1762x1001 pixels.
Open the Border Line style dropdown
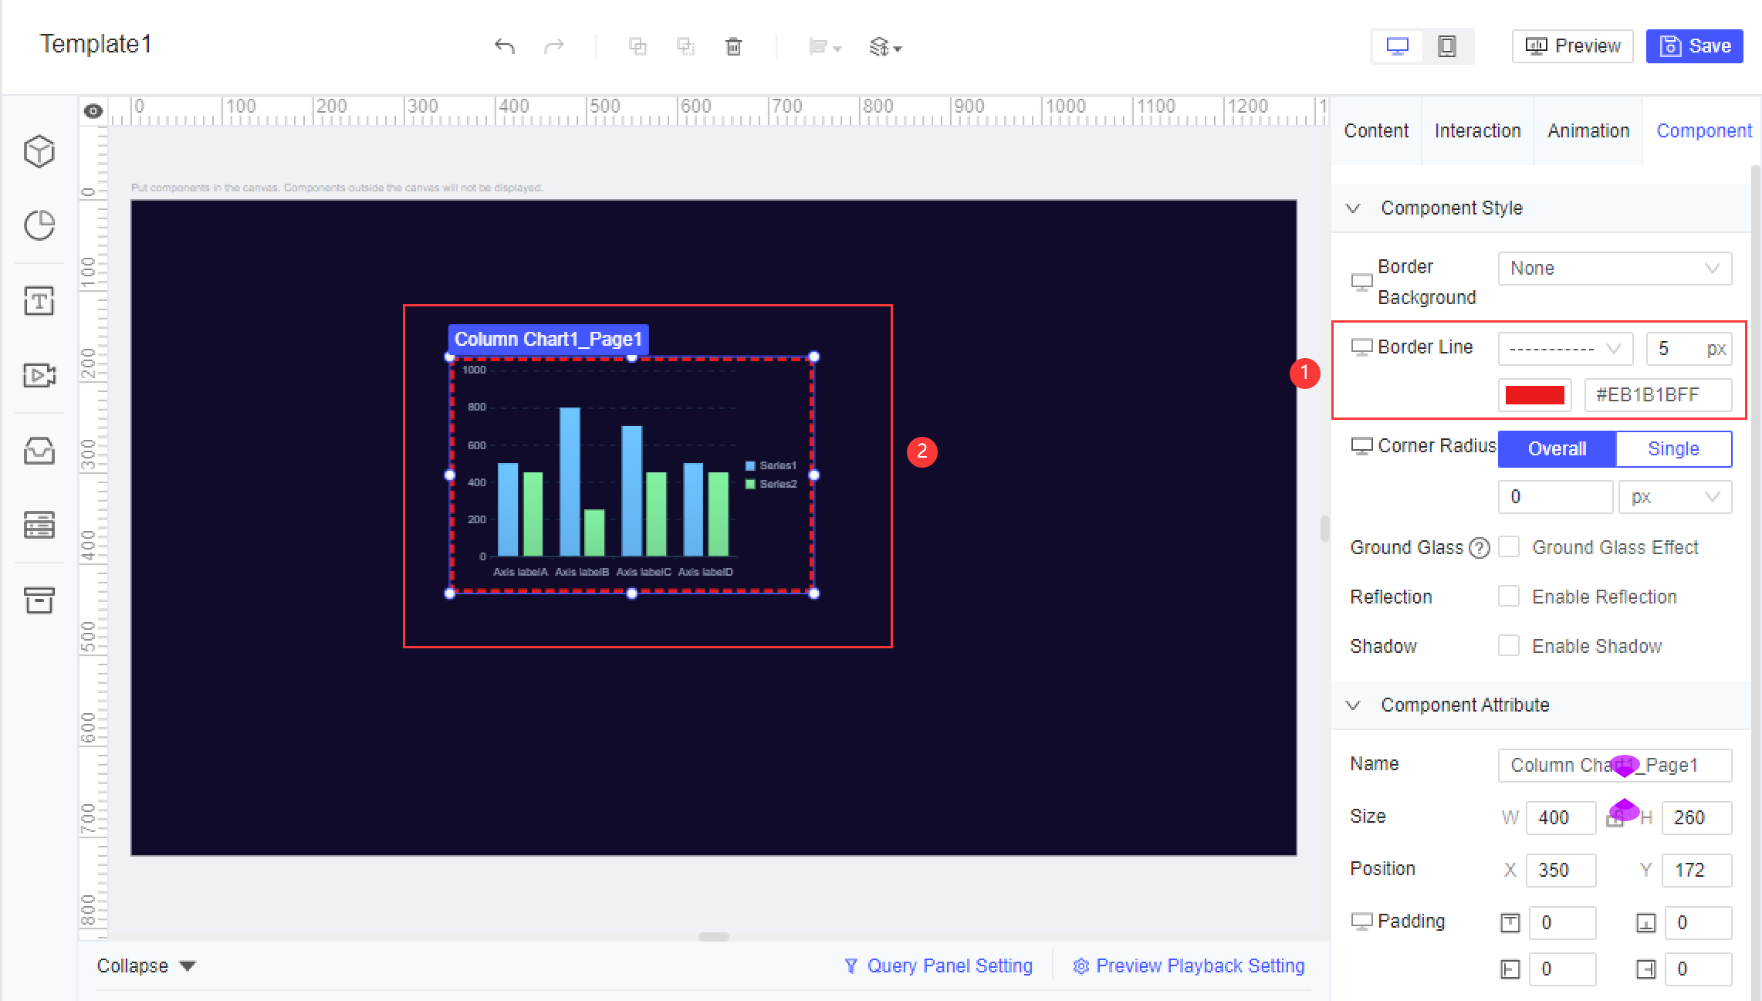tap(1566, 348)
